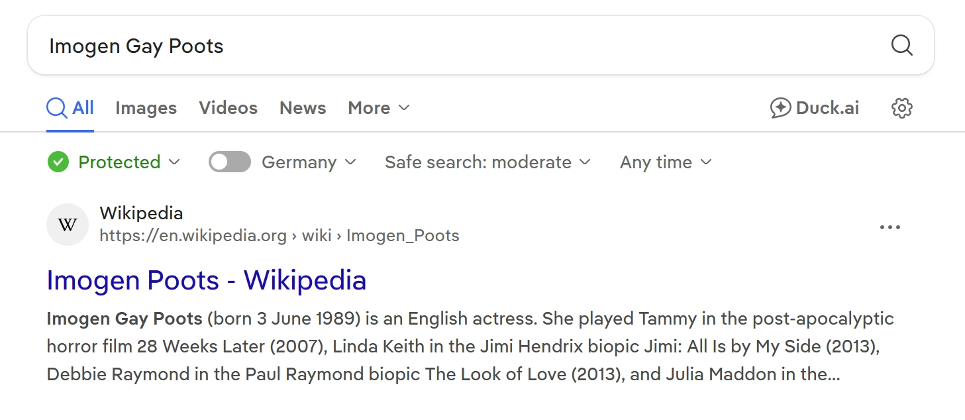Click the magnifier search button in search box
Screen dimensions: 965x420
tap(901, 46)
